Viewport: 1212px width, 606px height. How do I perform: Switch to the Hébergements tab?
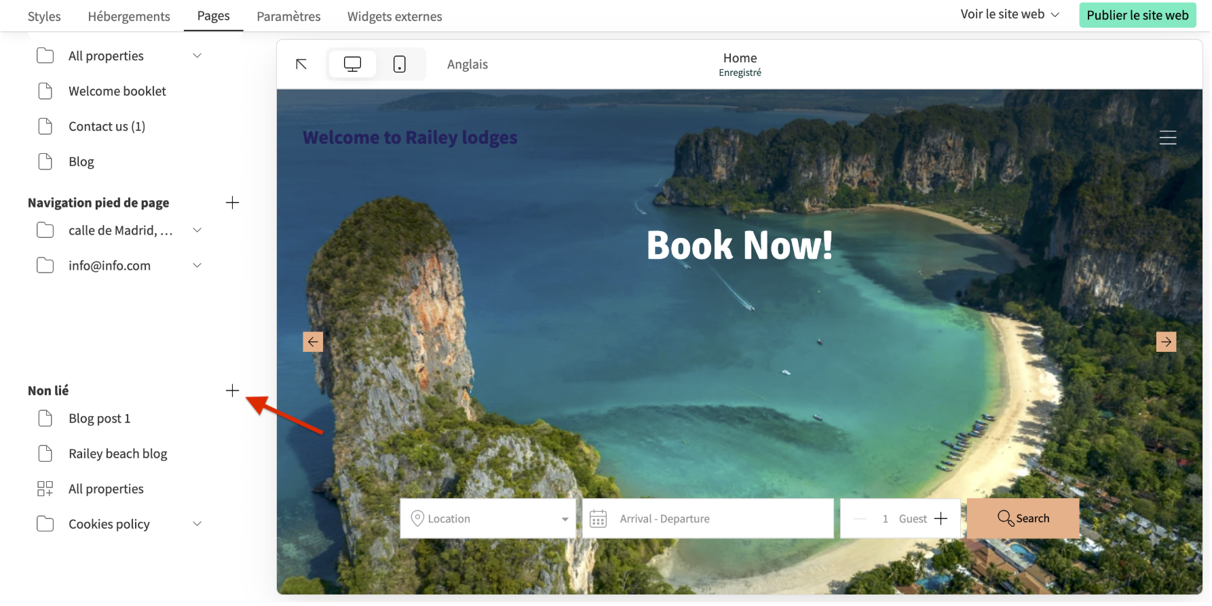[129, 16]
